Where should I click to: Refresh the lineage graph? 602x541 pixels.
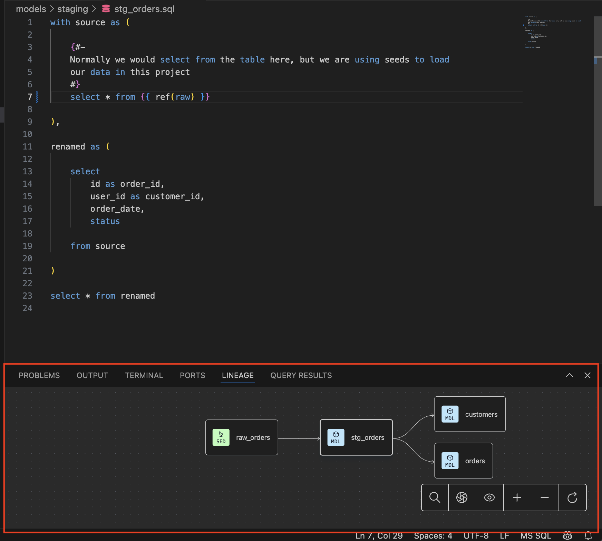[572, 497]
